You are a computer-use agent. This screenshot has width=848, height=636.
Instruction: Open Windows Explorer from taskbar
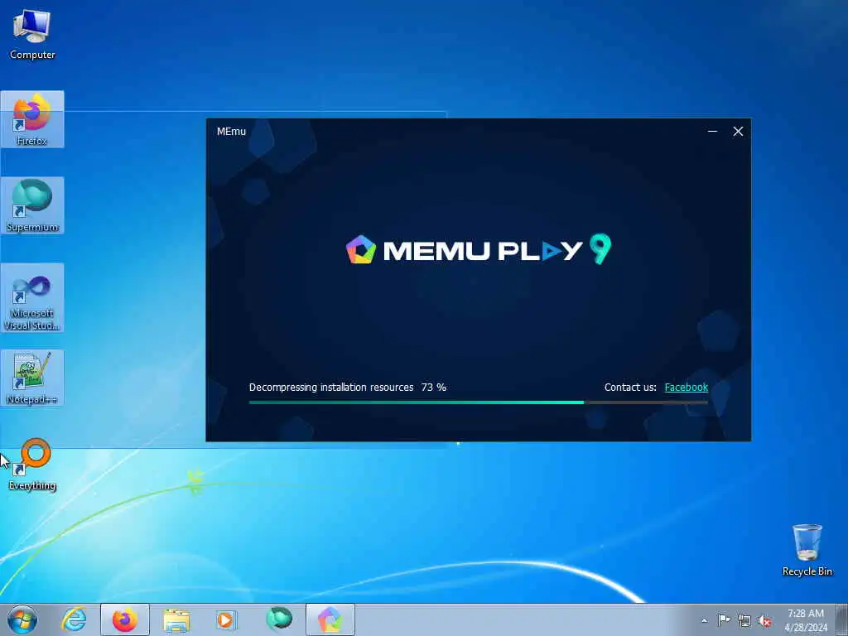pos(176,619)
